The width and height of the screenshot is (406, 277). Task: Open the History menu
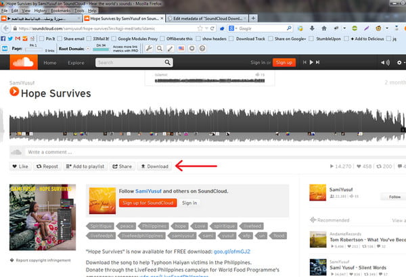[40, 11]
